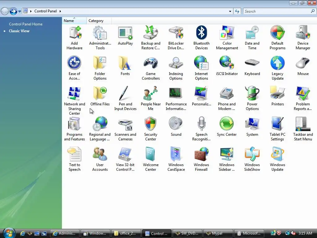This screenshot has height=238, width=317.
Task: Open User Accounts
Action: click(100, 159)
